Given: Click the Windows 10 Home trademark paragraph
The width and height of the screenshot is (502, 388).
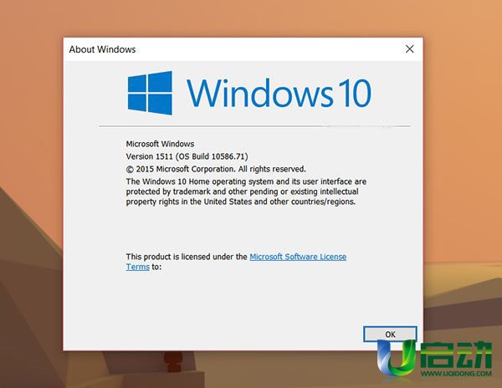Looking at the screenshot, I should click(246, 191).
